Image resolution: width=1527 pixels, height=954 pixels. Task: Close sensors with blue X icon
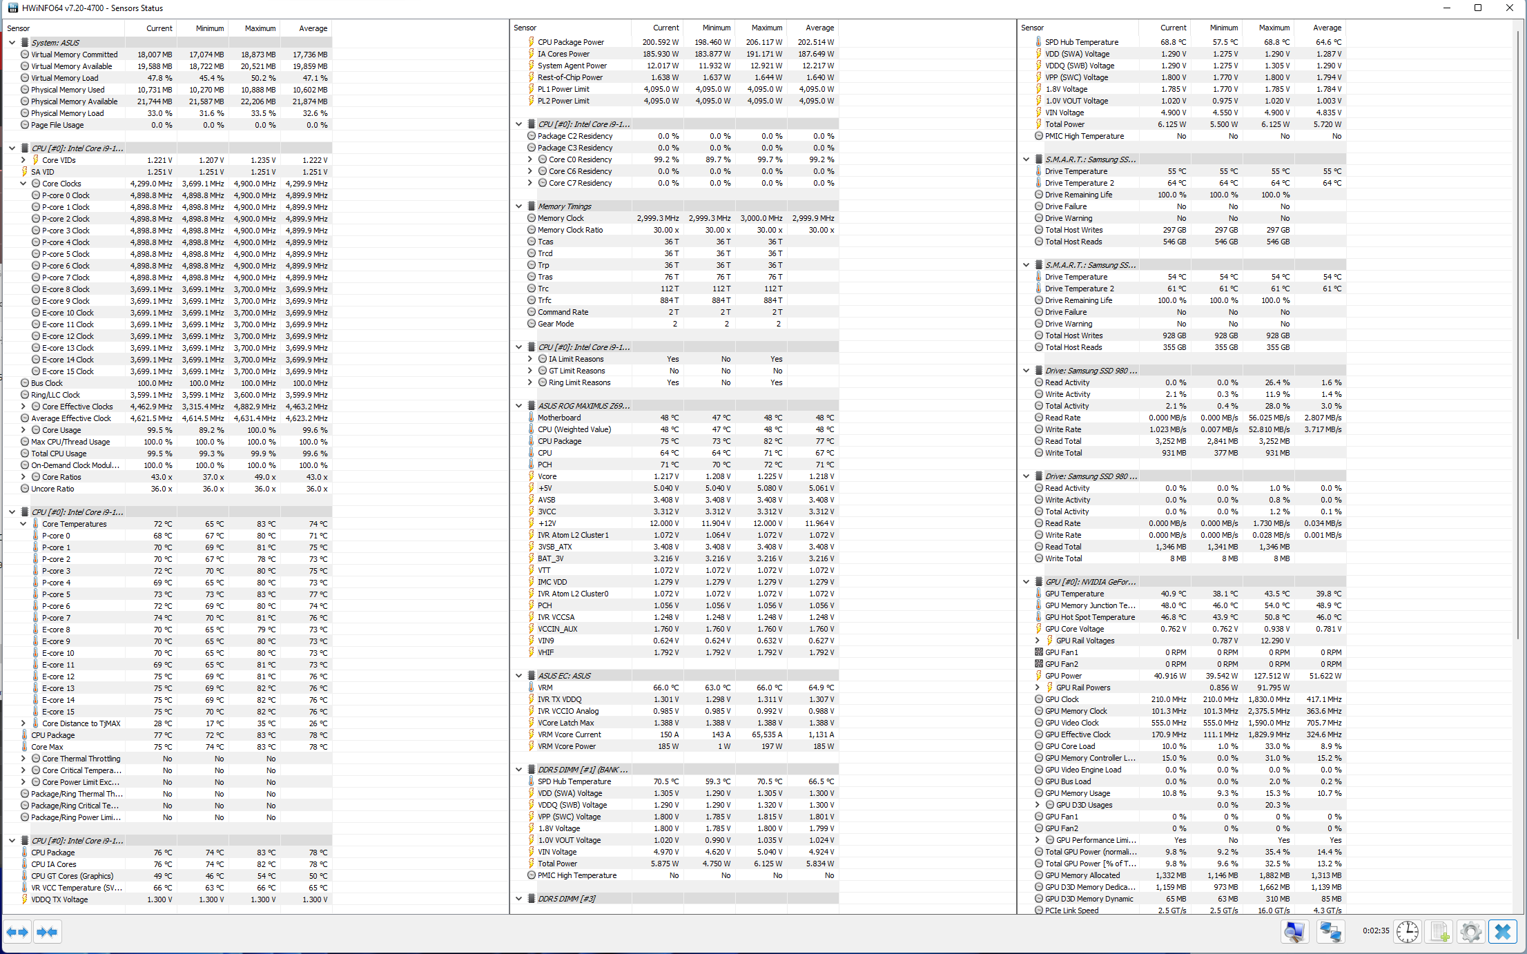tap(1503, 932)
